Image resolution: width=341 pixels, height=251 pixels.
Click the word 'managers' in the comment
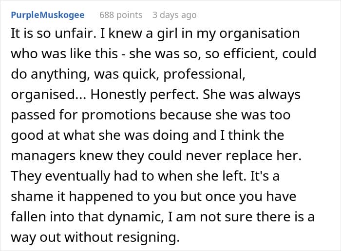tap(43, 156)
